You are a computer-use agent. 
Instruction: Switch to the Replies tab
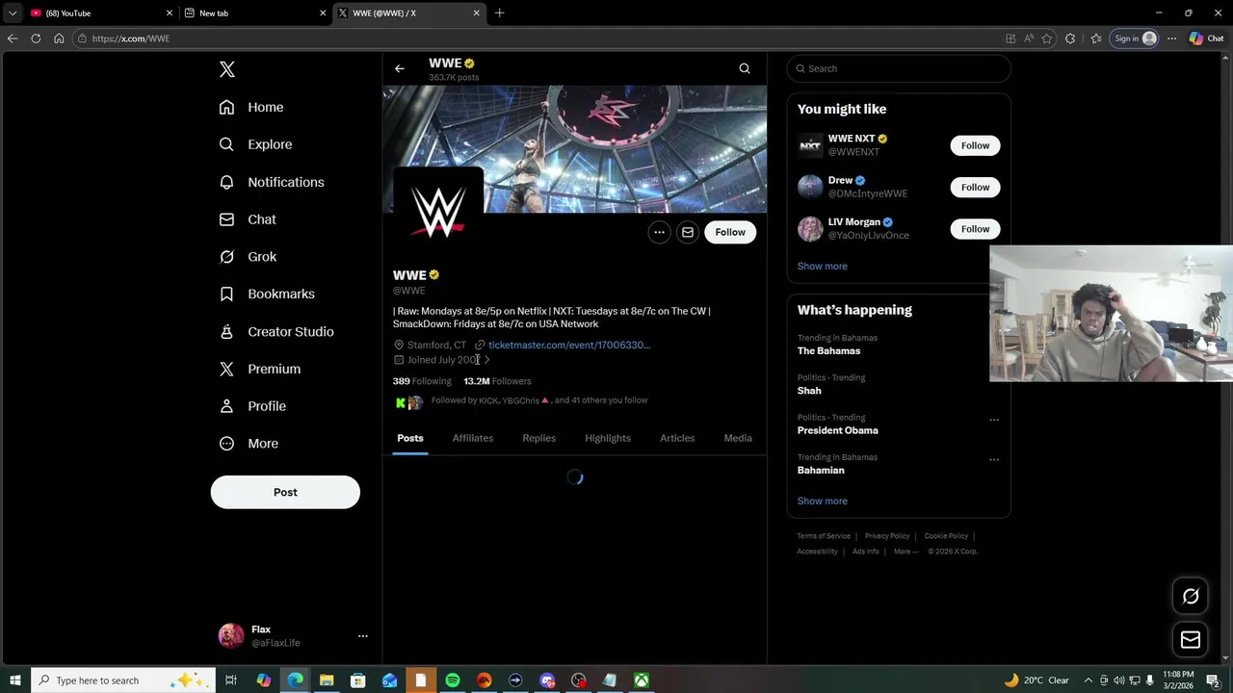pyautogui.click(x=539, y=438)
